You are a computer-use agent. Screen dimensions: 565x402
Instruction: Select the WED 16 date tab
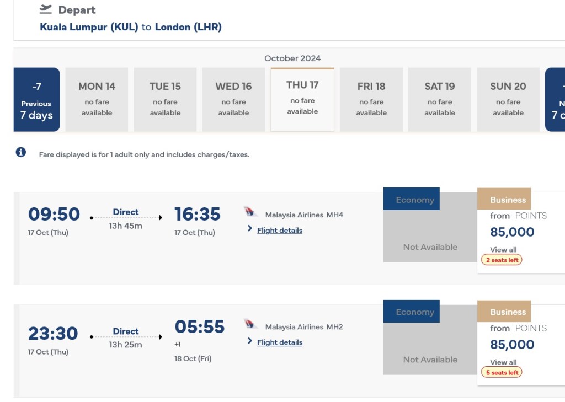pos(233,100)
